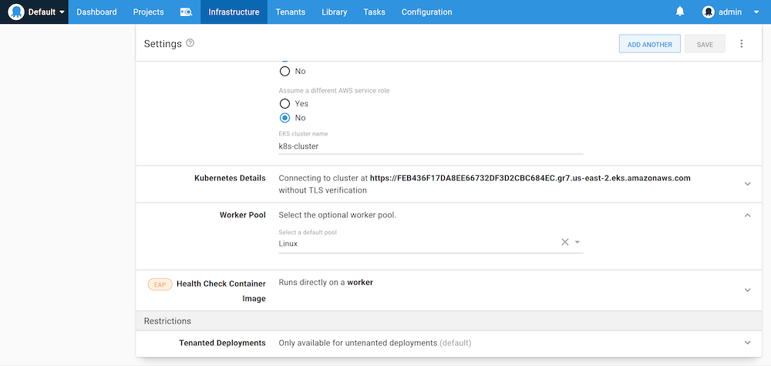Screen dimensions: 771x366
Task: Select Yes for assume different AWS role
Action: pyautogui.click(x=284, y=103)
